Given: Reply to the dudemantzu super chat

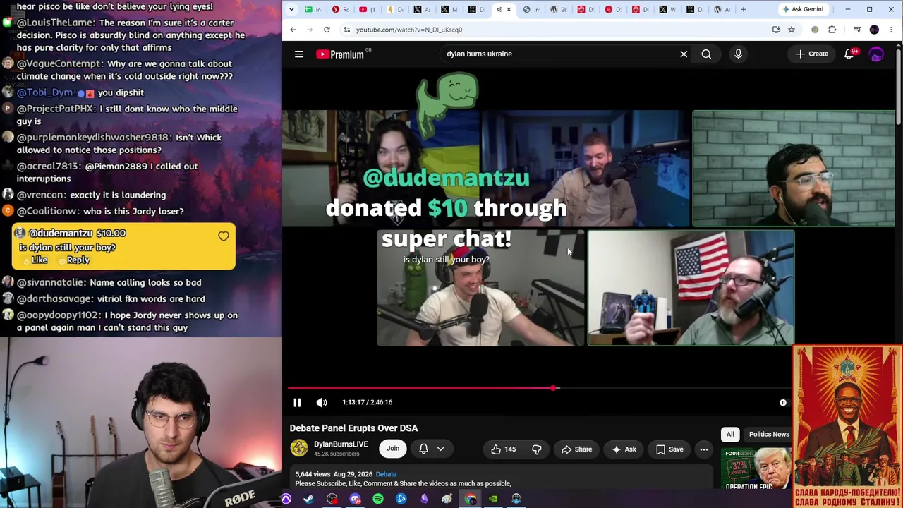Looking at the screenshot, I should pyautogui.click(x=75, y=260).
